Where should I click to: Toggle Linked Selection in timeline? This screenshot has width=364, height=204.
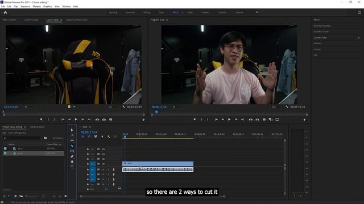pos(96,137)
